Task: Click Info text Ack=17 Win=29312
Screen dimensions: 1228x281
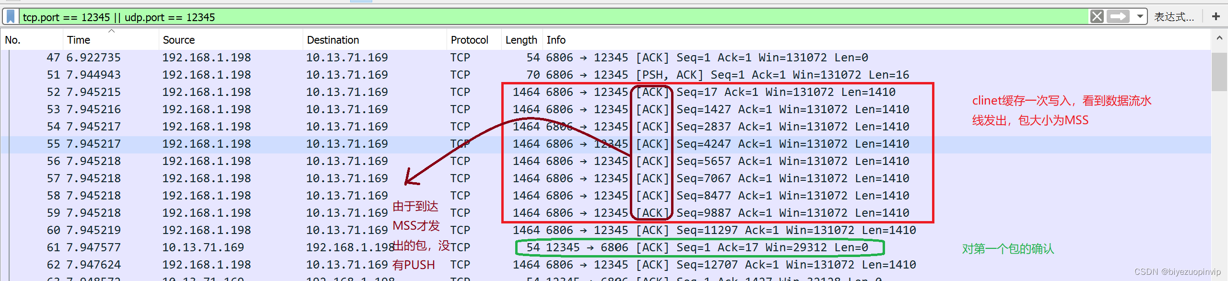Action: click(x=772, y=247)
